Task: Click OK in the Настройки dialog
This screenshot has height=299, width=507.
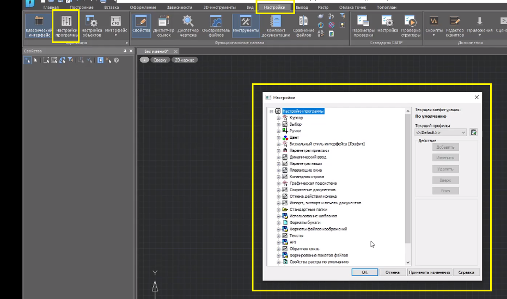Action: [364, 272]
